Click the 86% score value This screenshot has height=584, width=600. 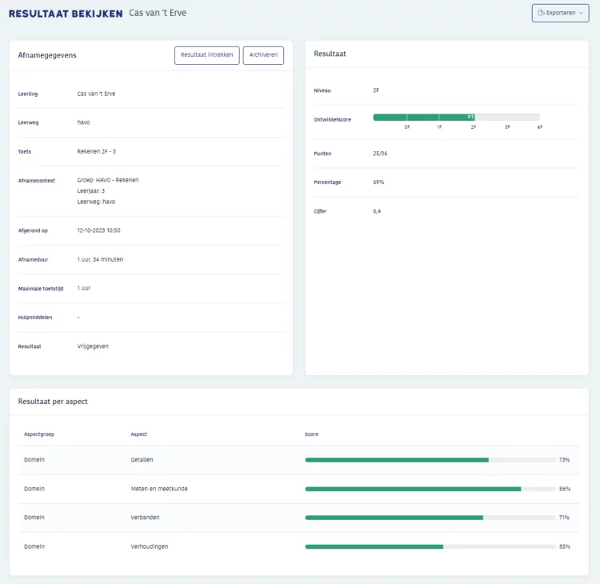[x=565, y=489]
